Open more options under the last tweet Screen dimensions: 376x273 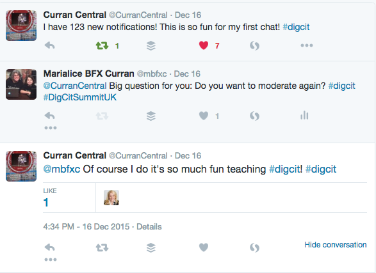tap(51, 260)
